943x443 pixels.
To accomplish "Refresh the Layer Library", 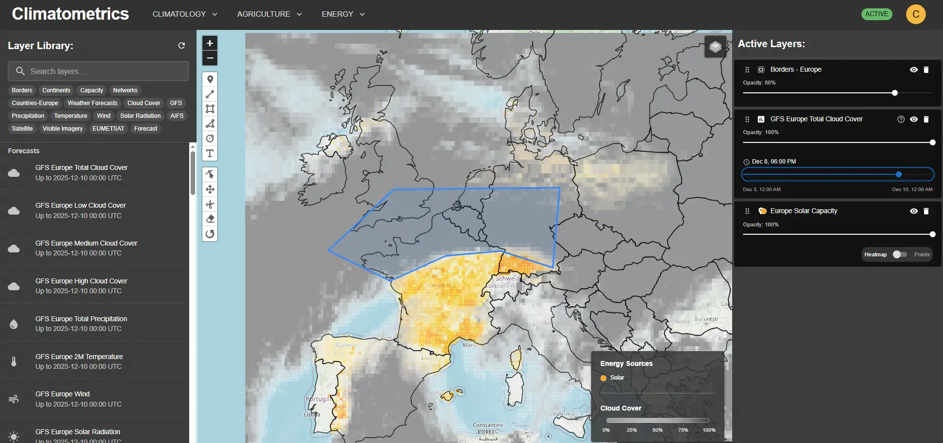I will [x=181, y=45].
